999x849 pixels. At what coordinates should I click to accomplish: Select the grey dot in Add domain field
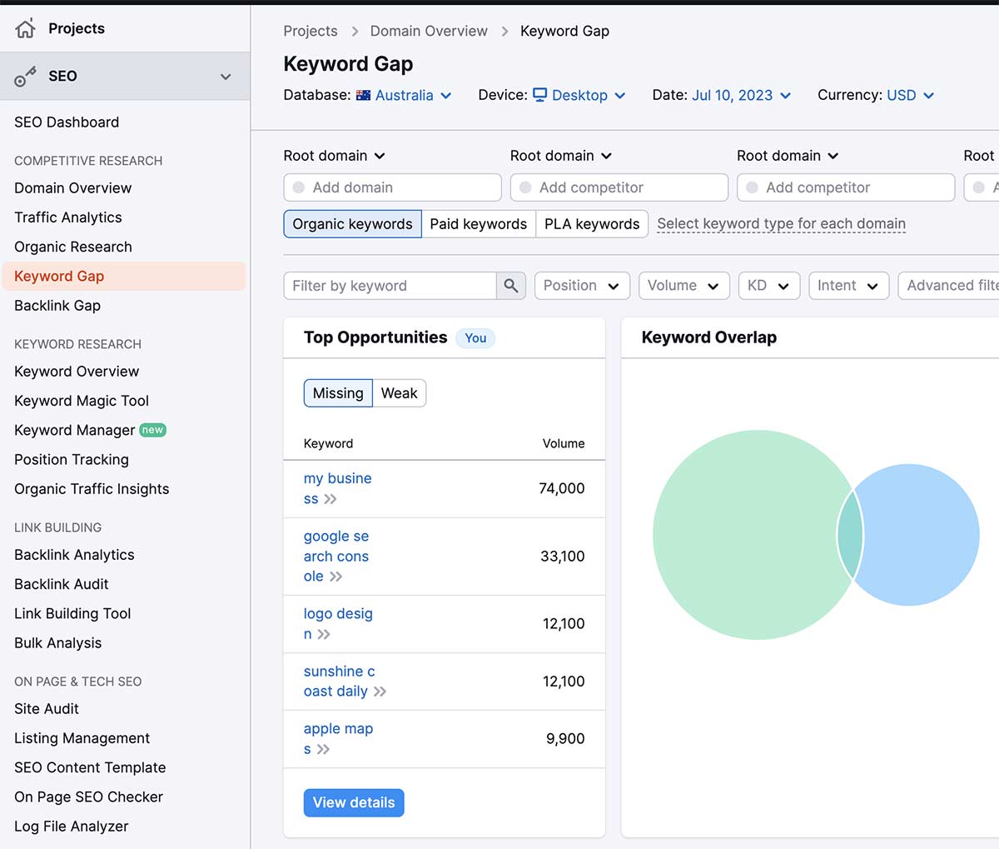[299, 187]
